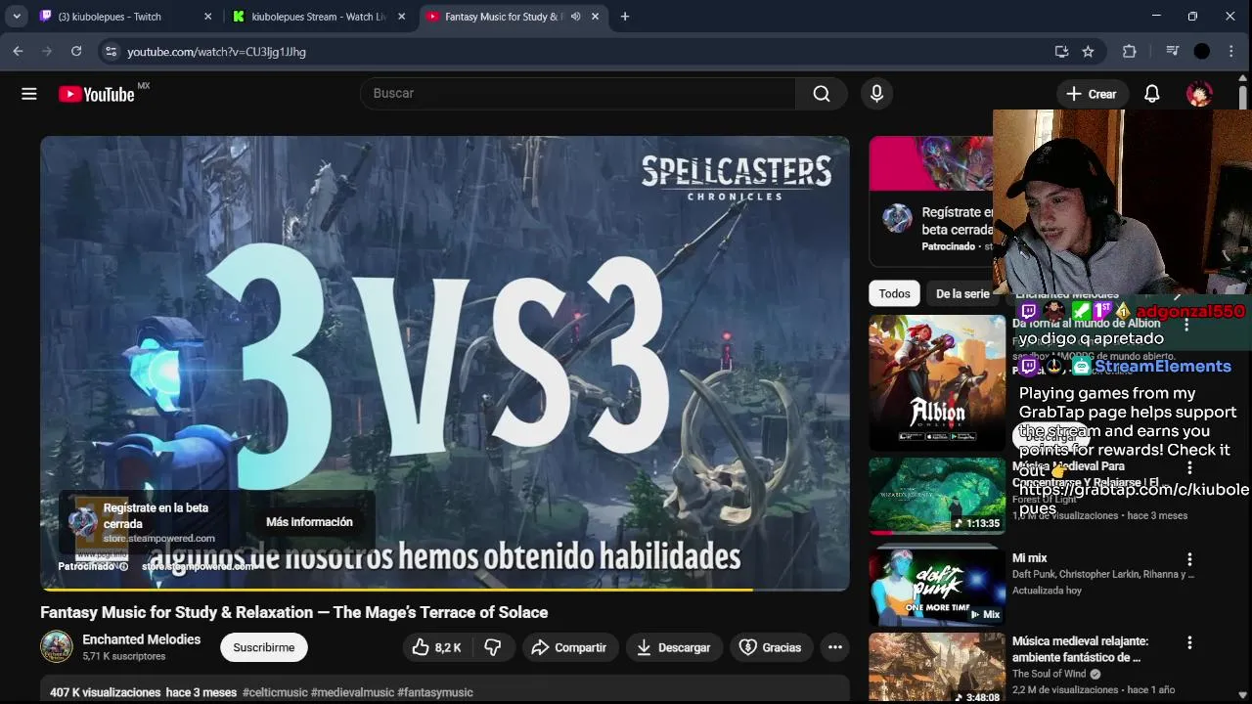This screenshot has height=704, width=1252.
Task: Mute the YouTube tab audio icon
Action: coord(575,17)
